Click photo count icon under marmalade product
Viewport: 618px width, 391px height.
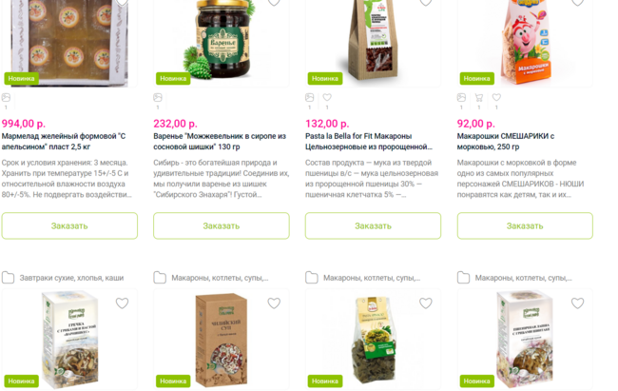(x=6, y=97)
